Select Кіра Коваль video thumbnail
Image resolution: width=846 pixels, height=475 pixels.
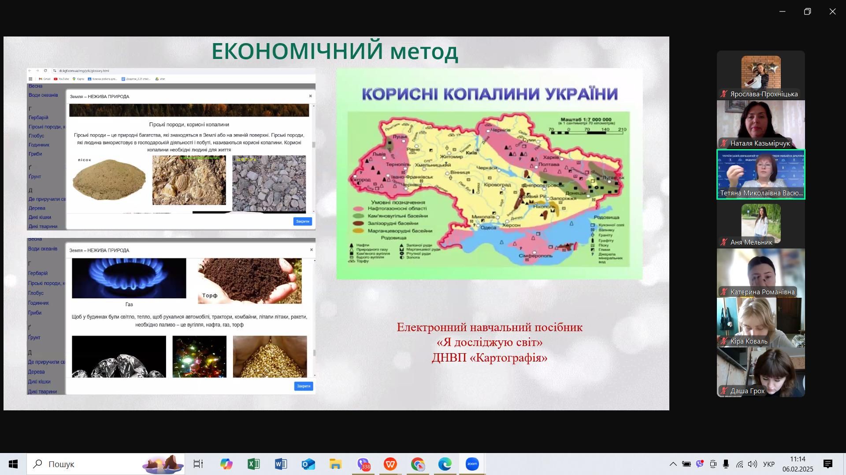pos(761,323)
